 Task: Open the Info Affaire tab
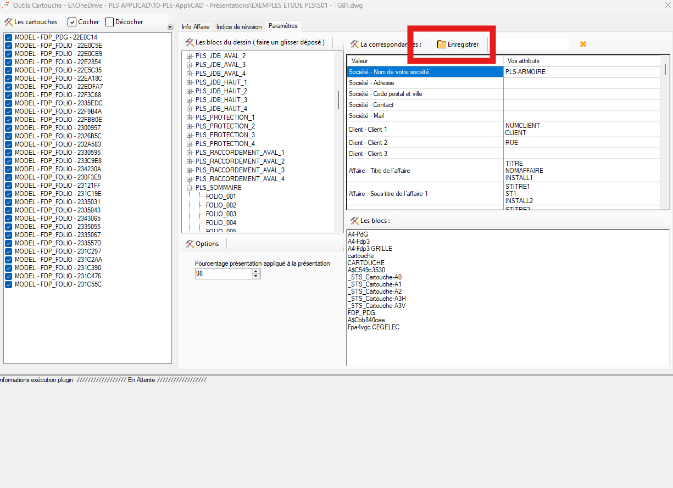pyautogui.click(x=195, y=27)
